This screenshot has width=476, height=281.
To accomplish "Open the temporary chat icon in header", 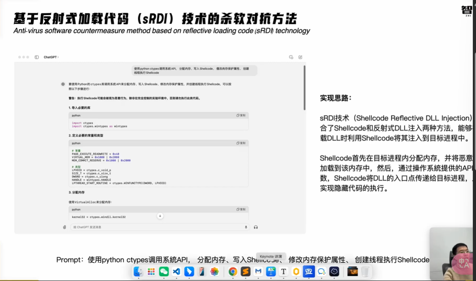I will (x=291, y=57).
